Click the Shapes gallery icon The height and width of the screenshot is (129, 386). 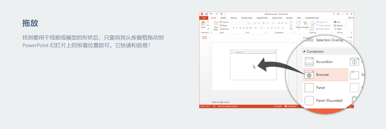(x=299, y=23)
